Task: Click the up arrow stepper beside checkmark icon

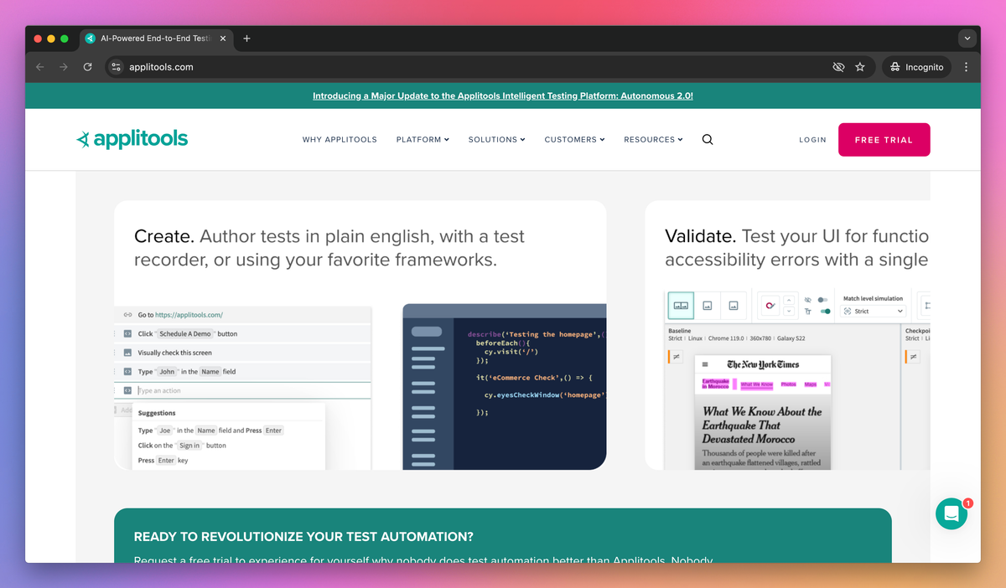Action: [x=789, y=300]
